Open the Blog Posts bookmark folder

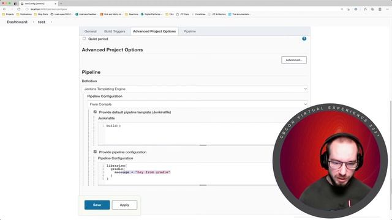point(41,14)
